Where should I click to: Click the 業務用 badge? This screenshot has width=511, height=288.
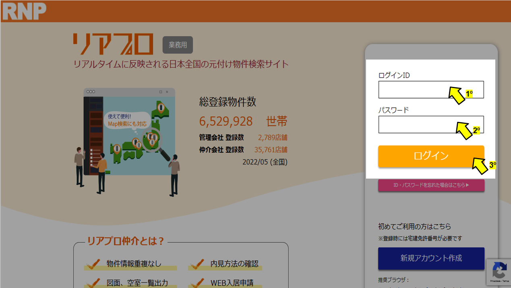[x=178, y=45]
